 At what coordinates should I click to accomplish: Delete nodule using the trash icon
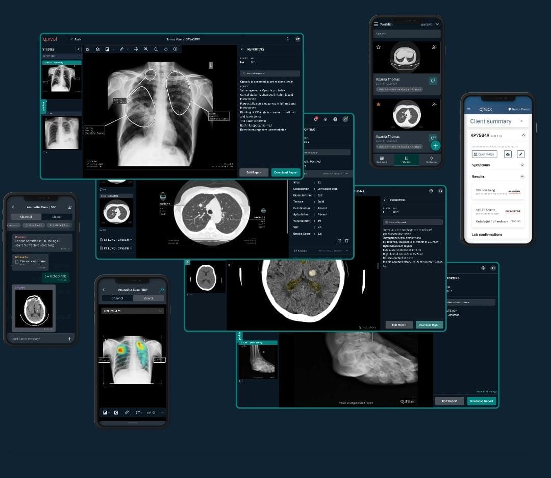346,240
